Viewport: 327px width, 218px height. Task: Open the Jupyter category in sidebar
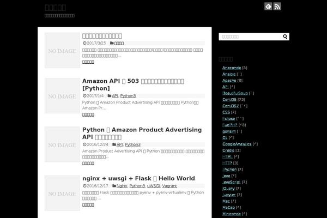pyautogui.click(x=229, y=195)
